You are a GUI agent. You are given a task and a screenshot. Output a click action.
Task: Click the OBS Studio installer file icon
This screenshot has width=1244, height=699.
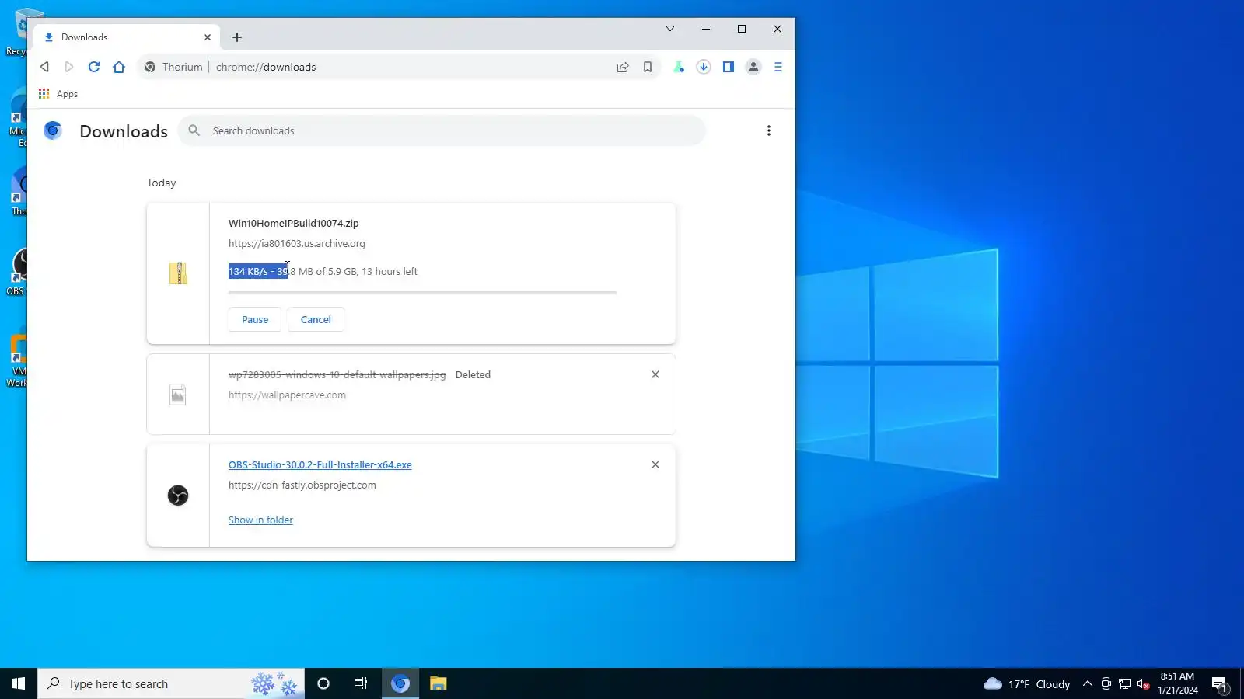178,496
